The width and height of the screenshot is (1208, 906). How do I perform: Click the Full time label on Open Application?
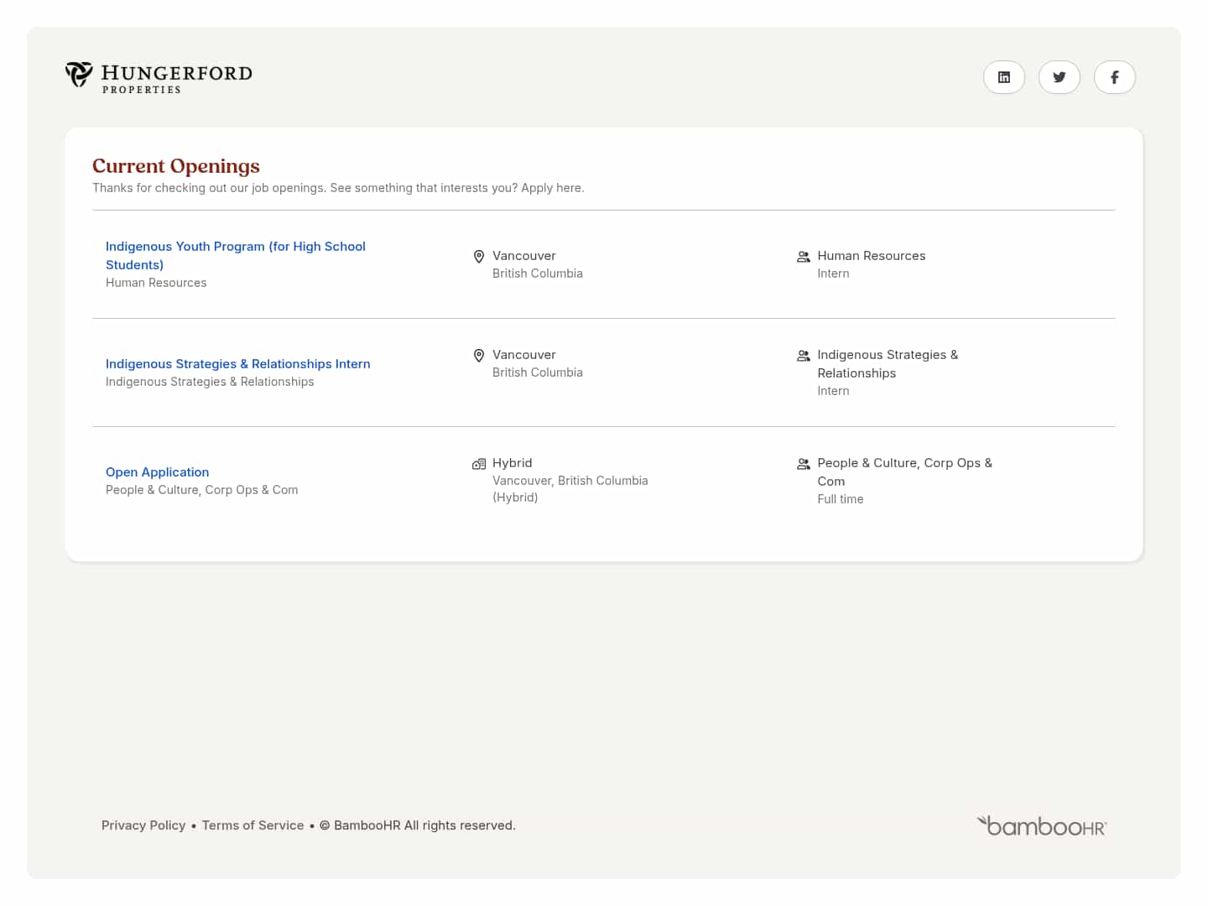click(841, 499)
